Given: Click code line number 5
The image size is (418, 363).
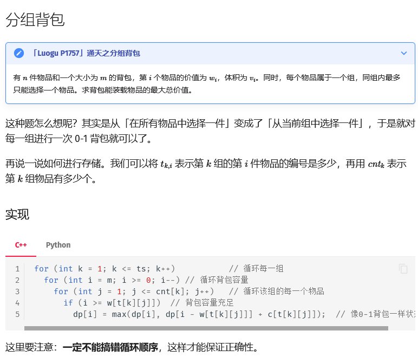Looking at the screenshot, I should (x=17, y=314).
